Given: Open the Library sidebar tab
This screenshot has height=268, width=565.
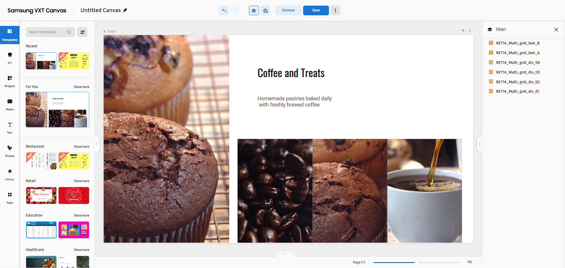Looking at the screenshot, I should pyautogui.click(x=10, y=174).
